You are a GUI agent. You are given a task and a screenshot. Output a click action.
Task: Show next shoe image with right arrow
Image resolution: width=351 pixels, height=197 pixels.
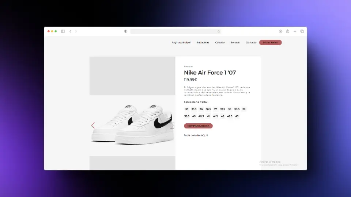coord(172,125)
